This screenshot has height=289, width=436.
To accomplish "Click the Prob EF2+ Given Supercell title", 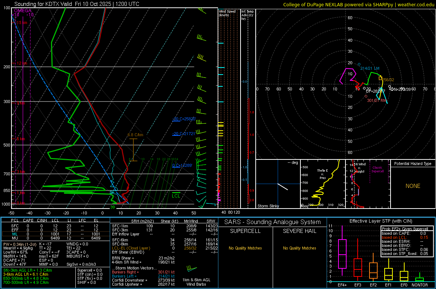I will coord(405,229).
